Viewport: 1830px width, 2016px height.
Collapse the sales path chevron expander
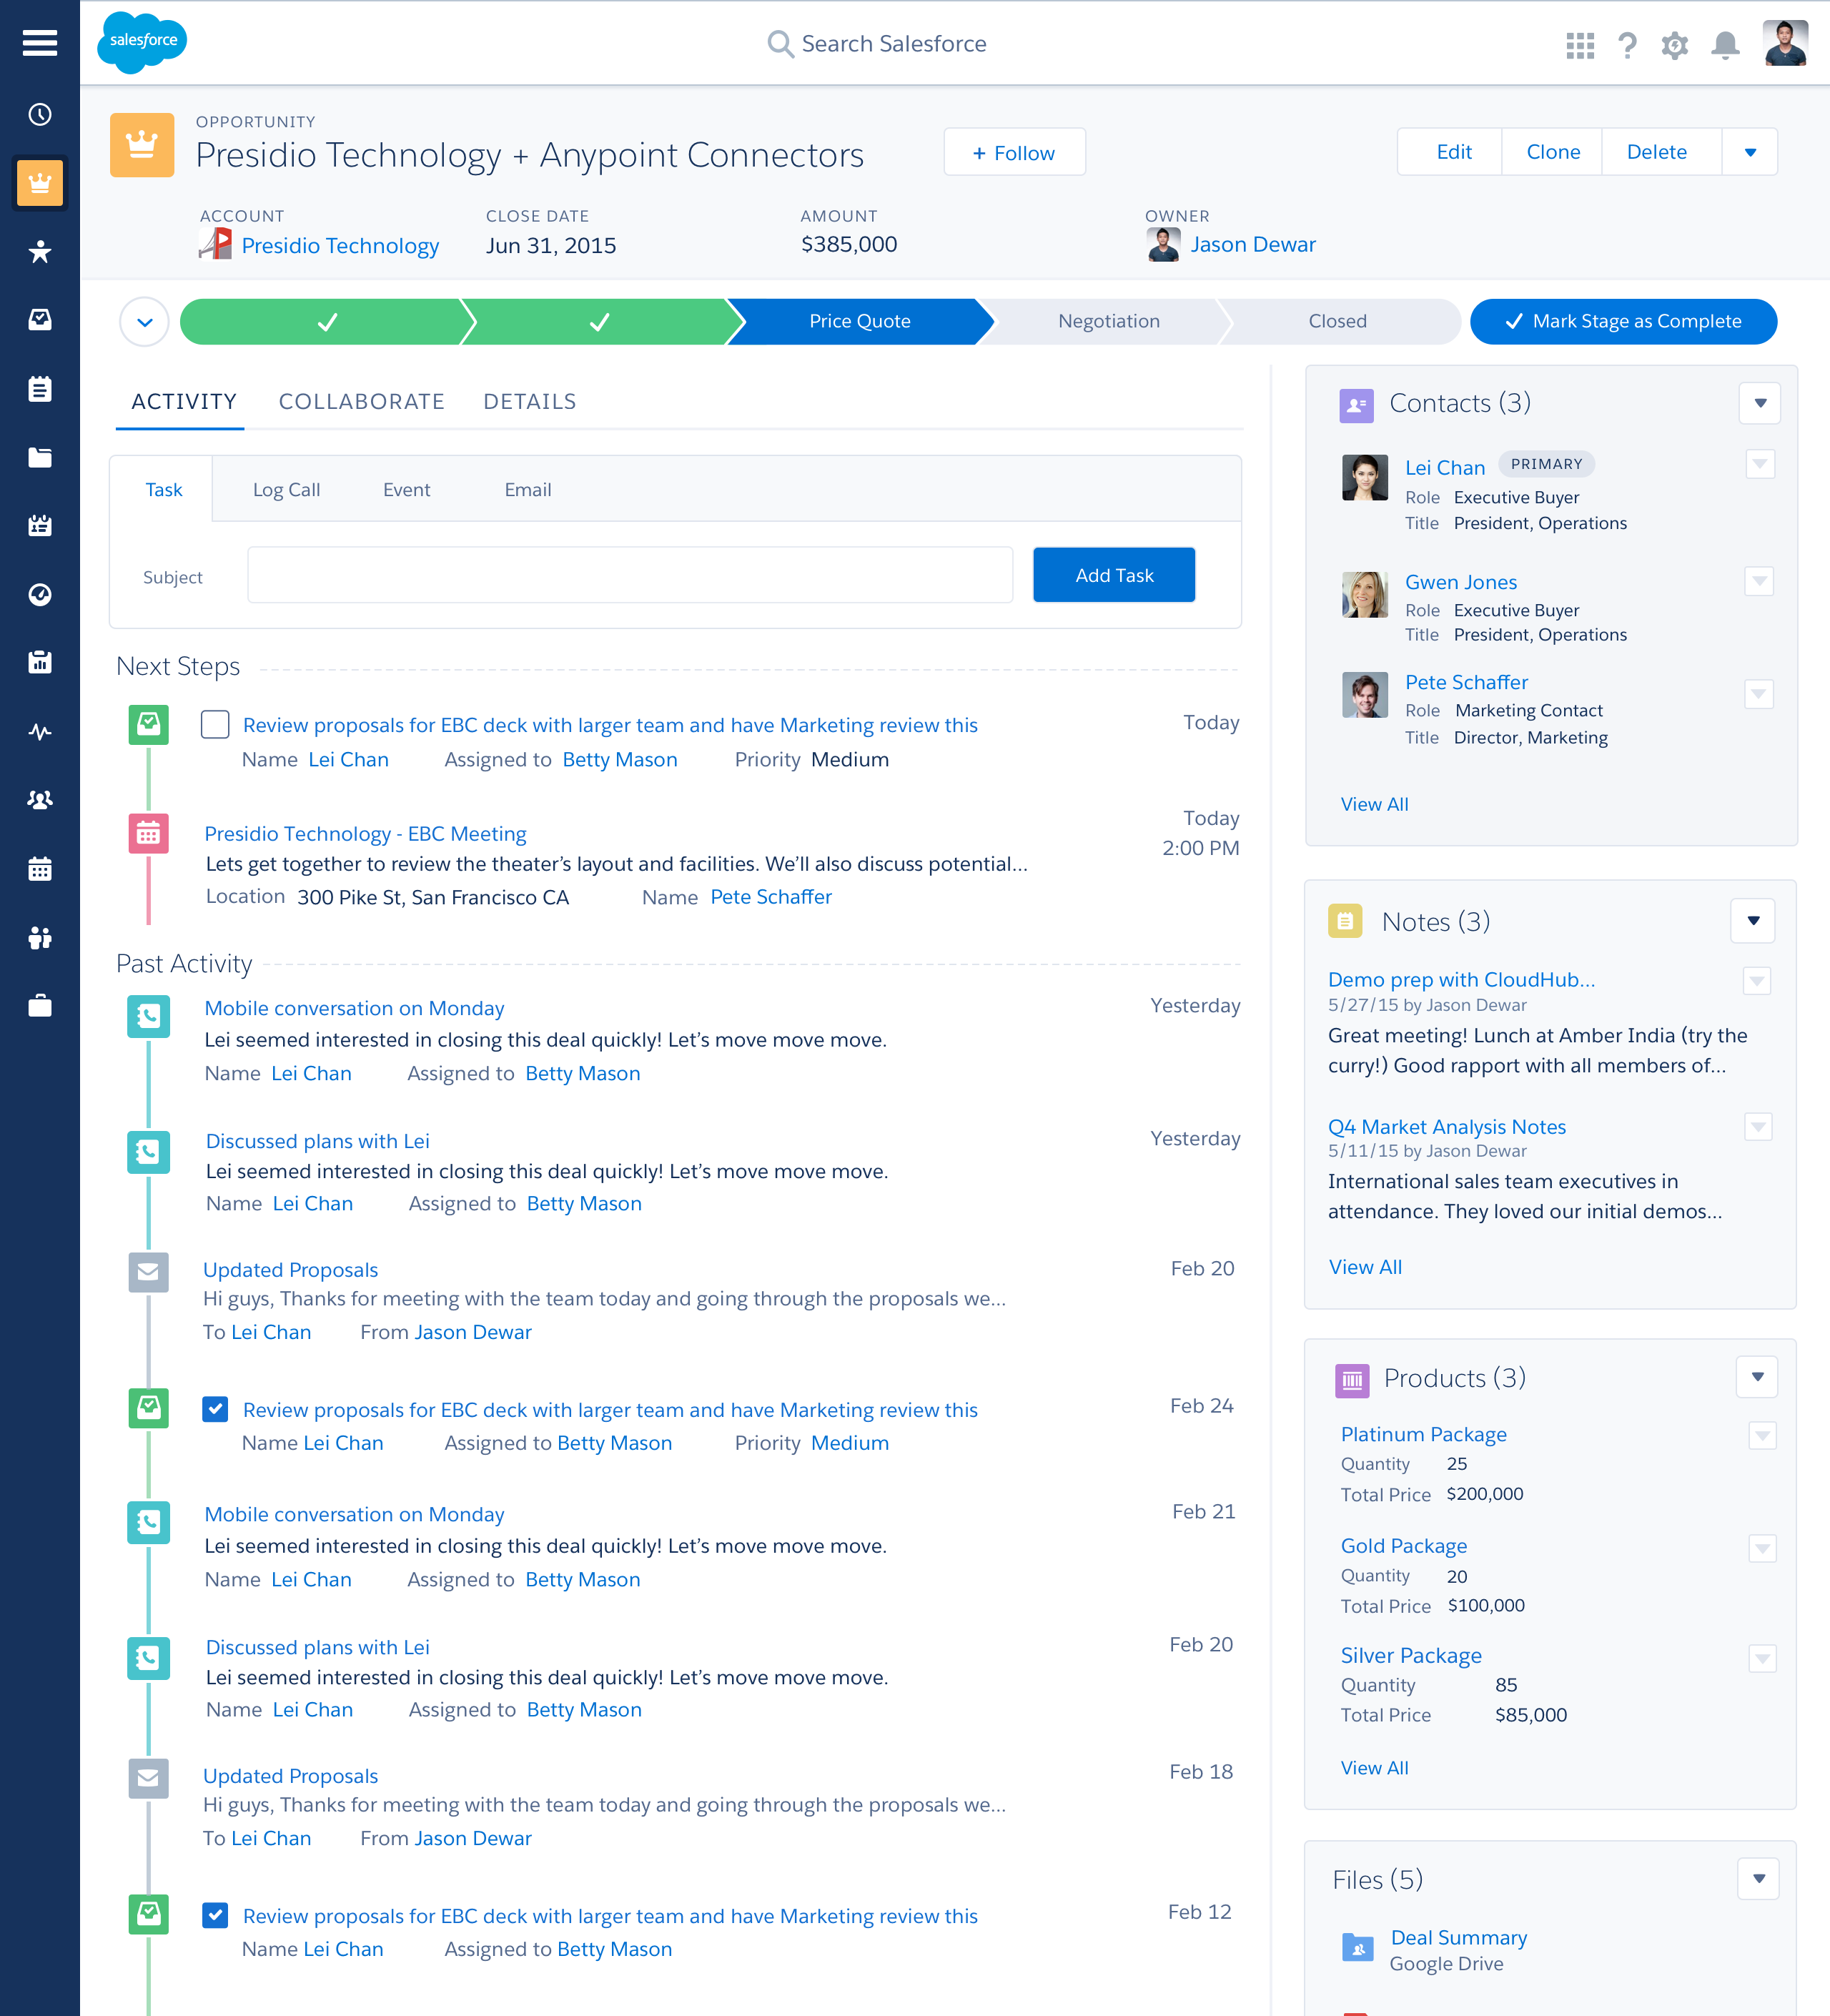pos(145,322)
